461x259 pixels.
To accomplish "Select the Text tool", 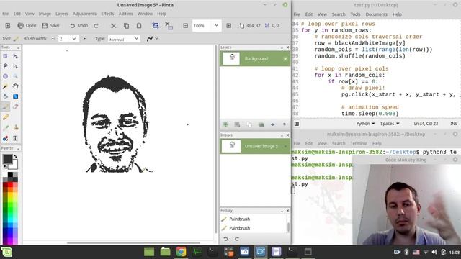I will pos(16,138).
